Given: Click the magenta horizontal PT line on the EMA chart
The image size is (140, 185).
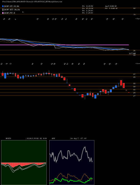Looking at the screenshot, I should 64,45.
